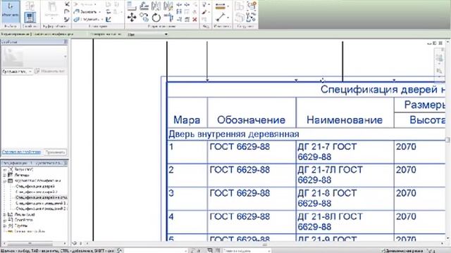Screen dimensions: 451x253
Task: Click 'ГОСТ 6629-88' in row 3
Action: (x=240, y=193)
